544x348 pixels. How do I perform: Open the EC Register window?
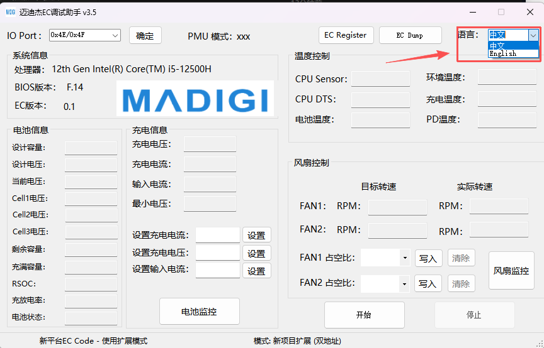[x=346, y=35]
